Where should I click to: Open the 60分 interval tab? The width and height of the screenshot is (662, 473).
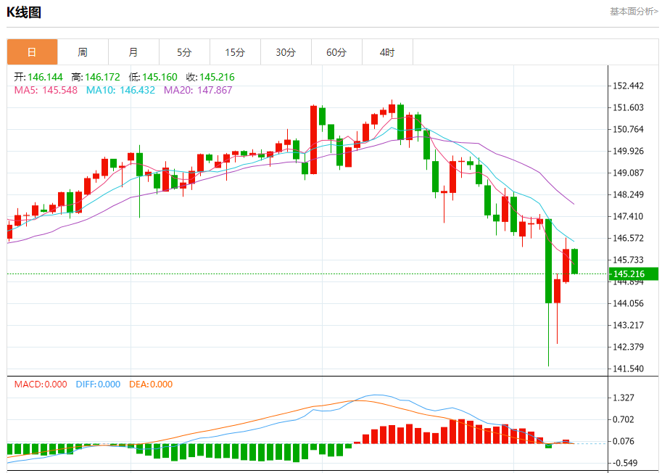(336, 52)
